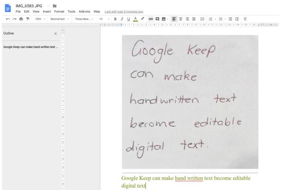Open the Help menu
282x190 pixels.
pyautogui.click(x=97, y=12)
